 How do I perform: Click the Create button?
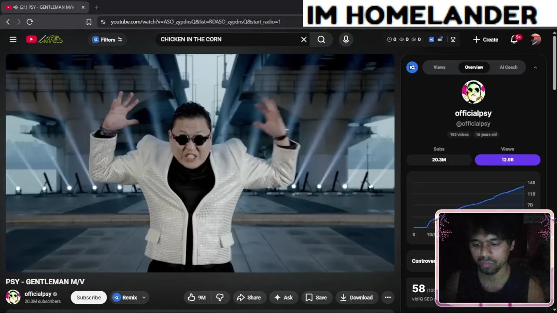point(486,40)
